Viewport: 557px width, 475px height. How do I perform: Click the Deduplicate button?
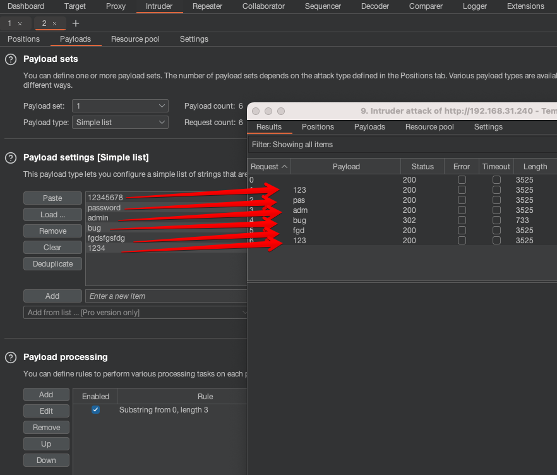click(x=52, y=264)
